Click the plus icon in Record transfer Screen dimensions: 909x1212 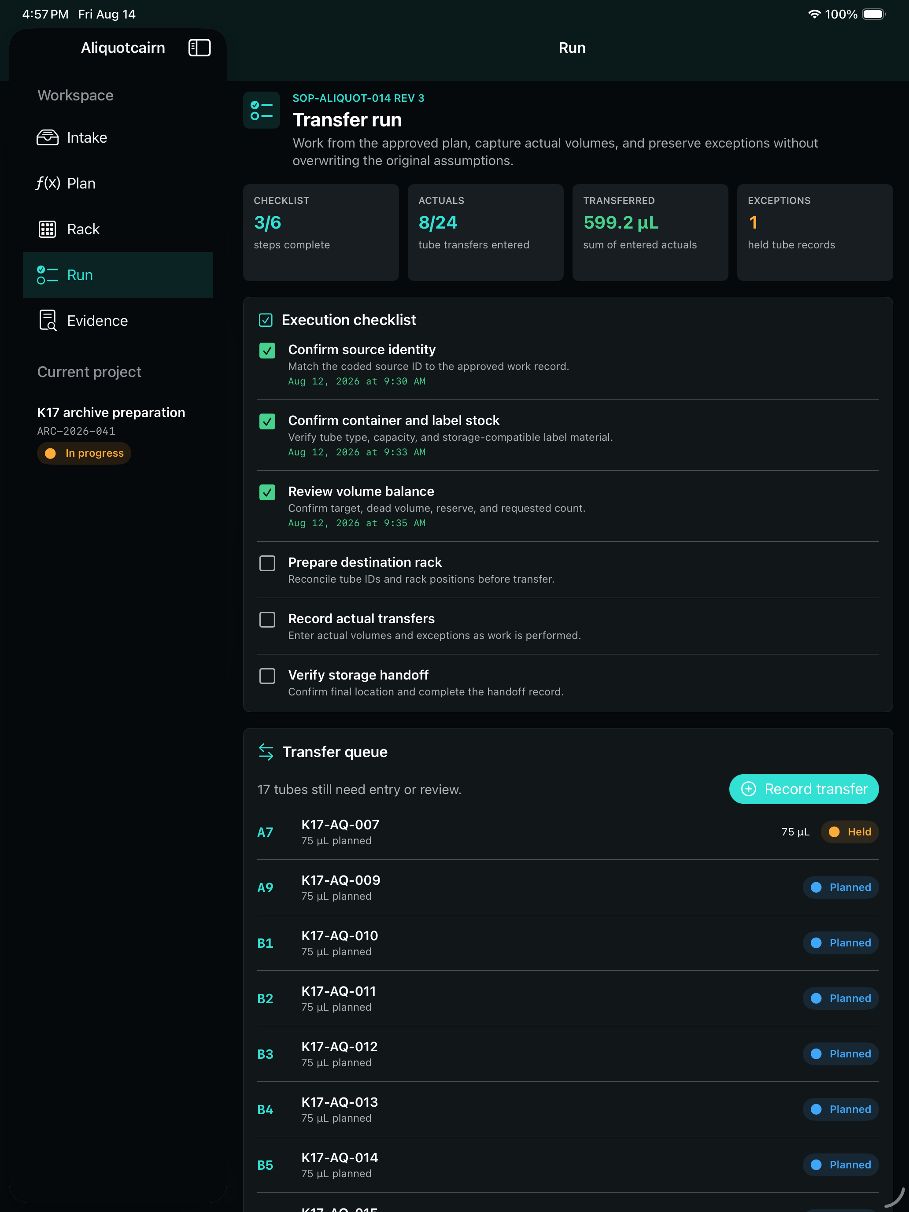748,789
